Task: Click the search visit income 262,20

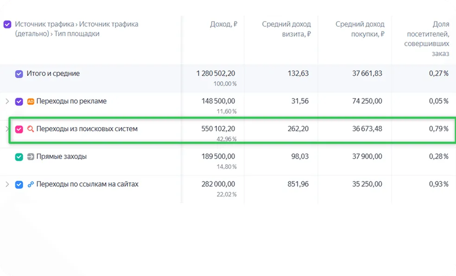Action: click(298, 129)
